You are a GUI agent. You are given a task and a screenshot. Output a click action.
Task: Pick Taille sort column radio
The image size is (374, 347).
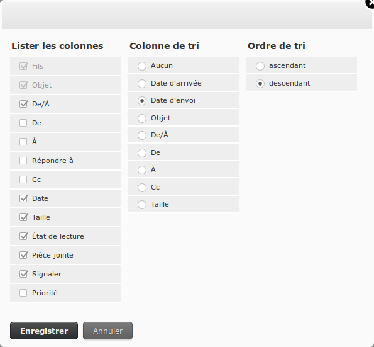[142, 205]
